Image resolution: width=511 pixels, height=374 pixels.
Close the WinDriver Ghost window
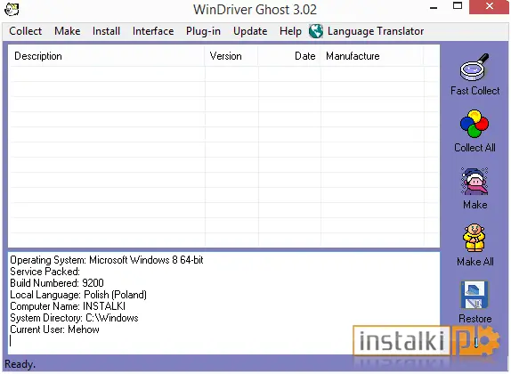(x=489, y=6)
